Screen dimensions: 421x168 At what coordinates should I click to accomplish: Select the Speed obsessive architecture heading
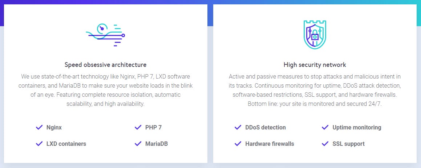coord(105,65)
